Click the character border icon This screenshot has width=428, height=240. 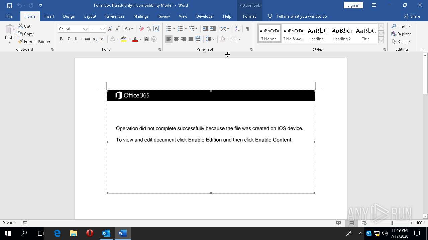click(156, 29)
